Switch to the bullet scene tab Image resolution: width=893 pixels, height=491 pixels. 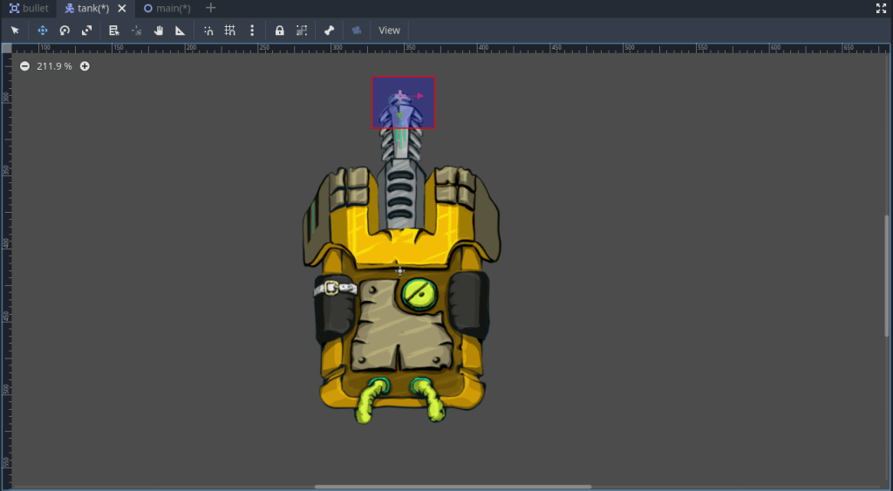pos(29,8)
